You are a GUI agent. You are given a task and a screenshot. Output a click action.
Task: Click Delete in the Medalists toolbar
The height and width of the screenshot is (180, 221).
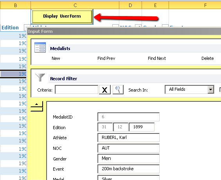tap(207, 58)
